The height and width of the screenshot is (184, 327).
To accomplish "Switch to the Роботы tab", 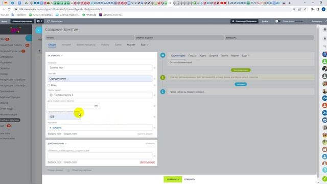I will pos(105,44).
